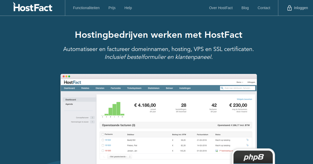Image resolution: width=313 pixels, height=164 pixels.
Task: Select the Dashboard tab in the panel menu bar
Action: click(69, 88)
